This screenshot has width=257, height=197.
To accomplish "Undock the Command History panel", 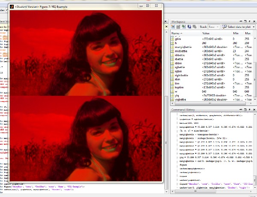I will (250, 110).
